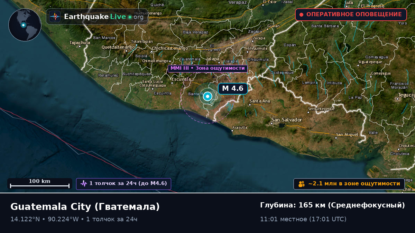Click the Santa Bárbara label
Viewport: 415px width, 233px height.
[325, 26]
